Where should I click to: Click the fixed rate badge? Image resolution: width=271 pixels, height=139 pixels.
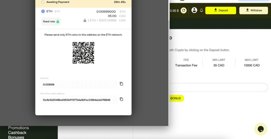click(x=51, y=21)
